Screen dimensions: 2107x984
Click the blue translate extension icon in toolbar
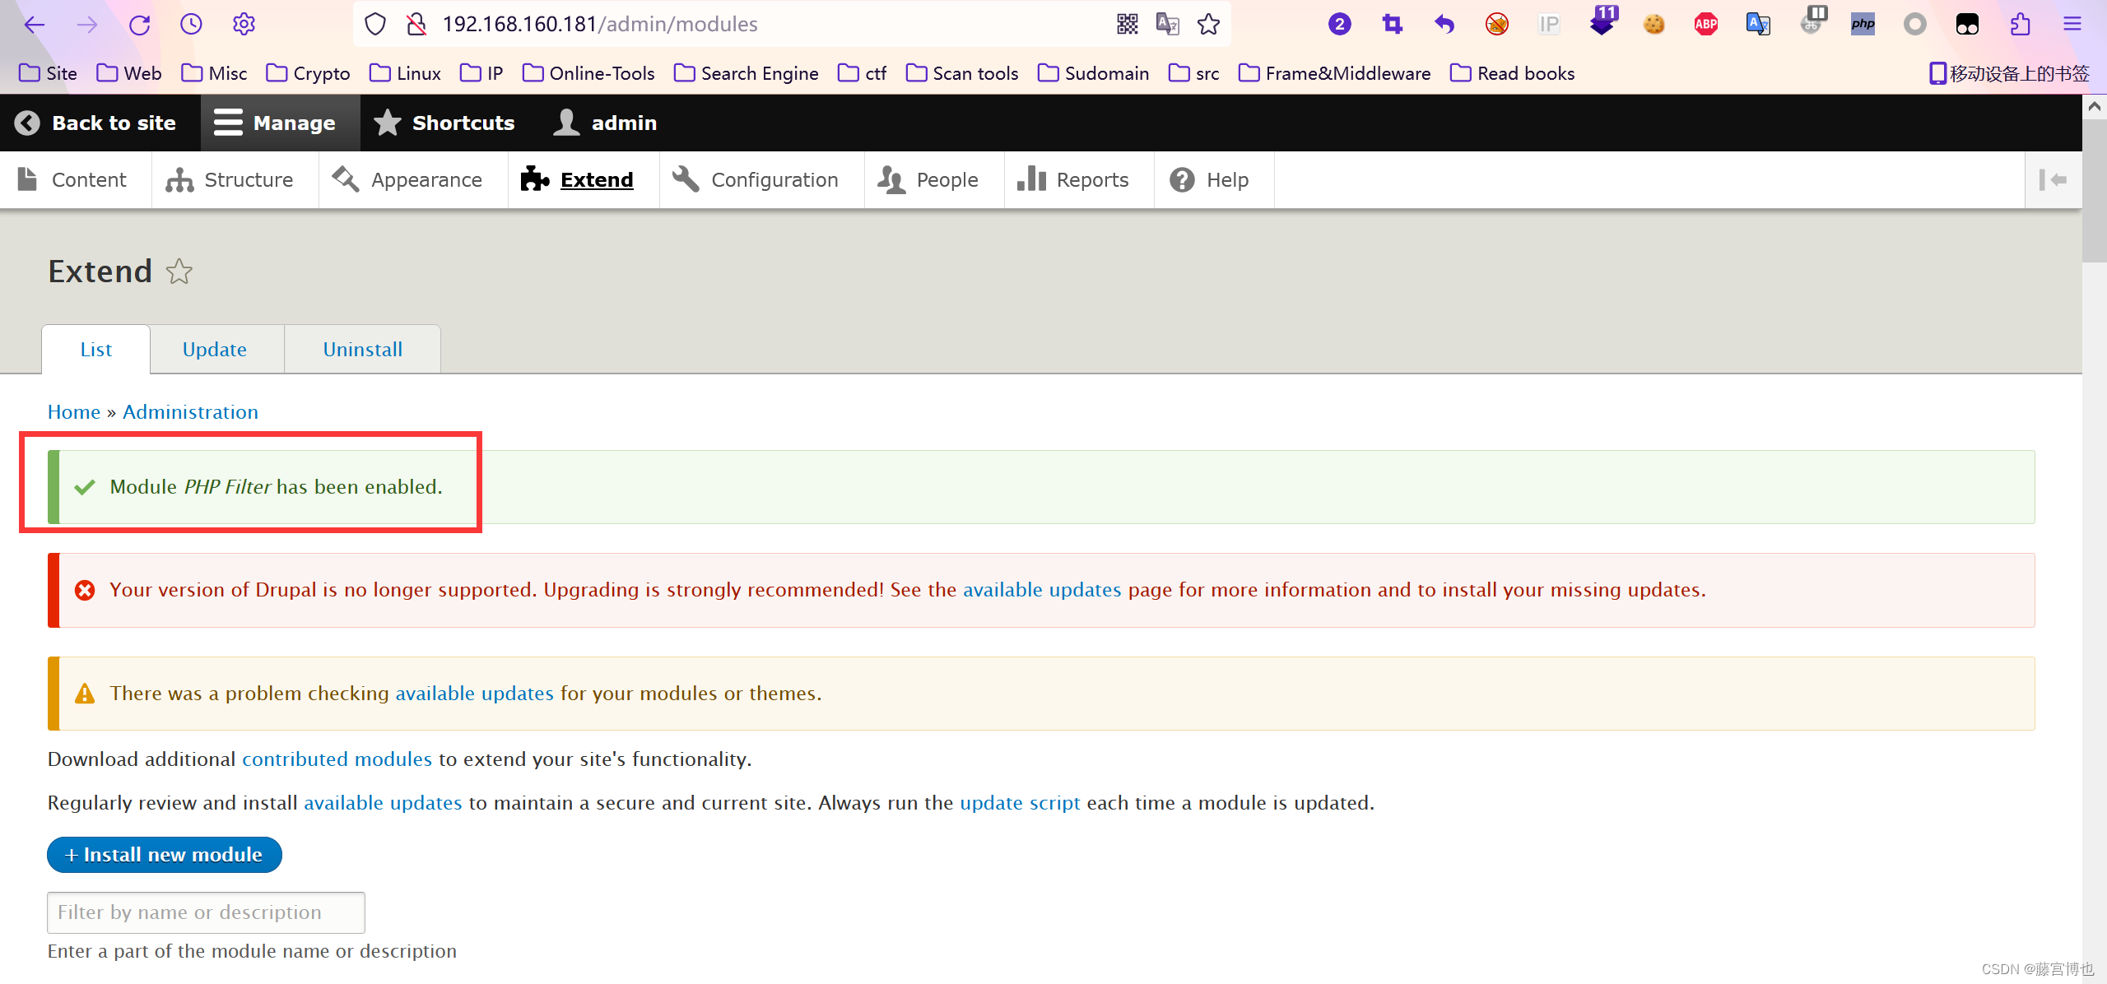point(1758,25)
